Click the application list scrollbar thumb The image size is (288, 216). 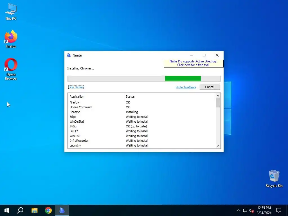tap(218, 103)
